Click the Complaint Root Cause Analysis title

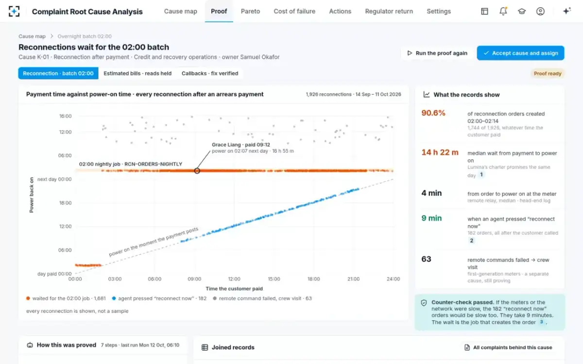pyautogui.click(x=87, y=11)
